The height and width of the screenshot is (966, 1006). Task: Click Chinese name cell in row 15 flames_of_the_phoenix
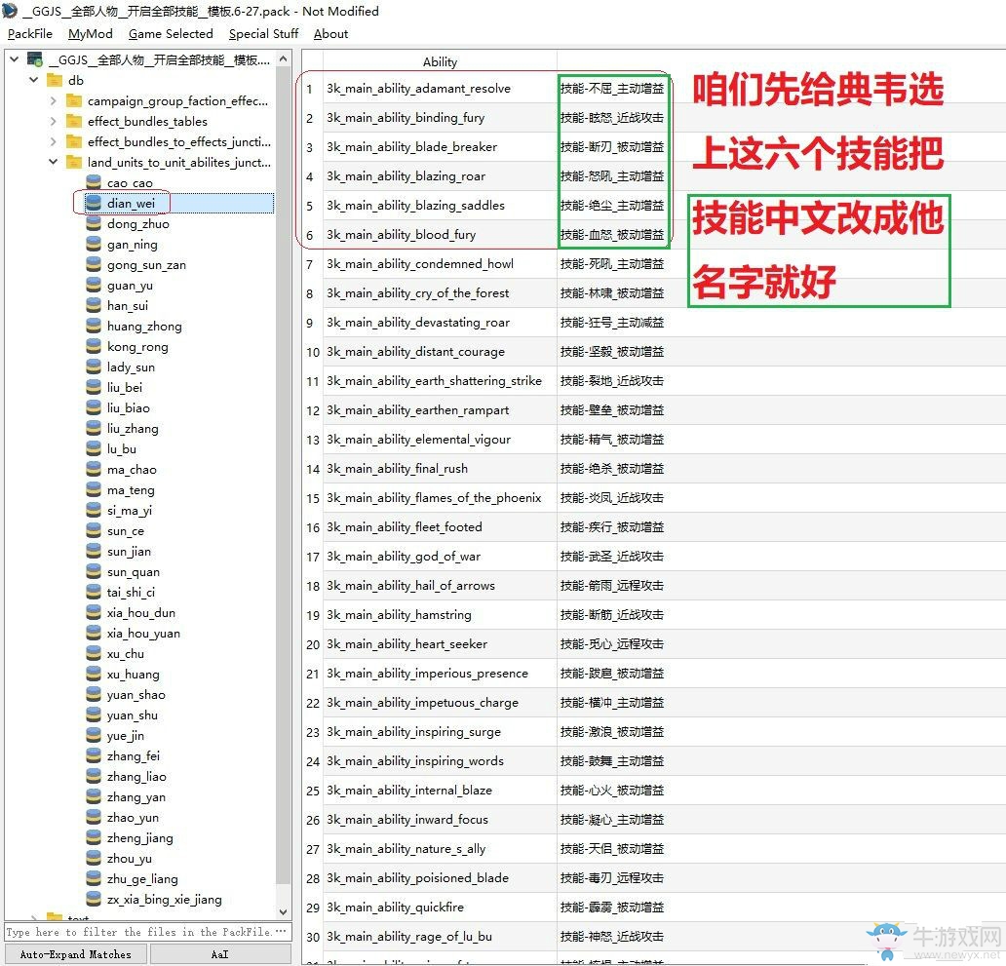[612, 498]
